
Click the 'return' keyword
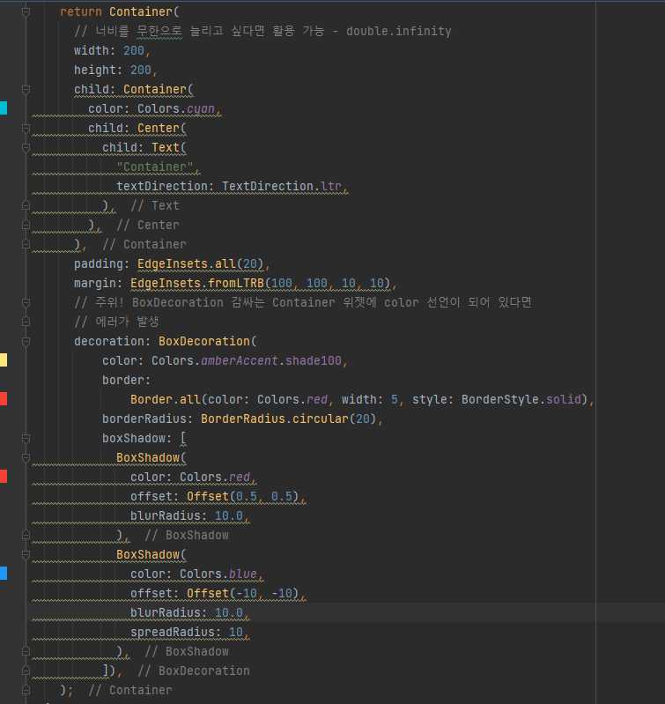(x=81, y=11)
